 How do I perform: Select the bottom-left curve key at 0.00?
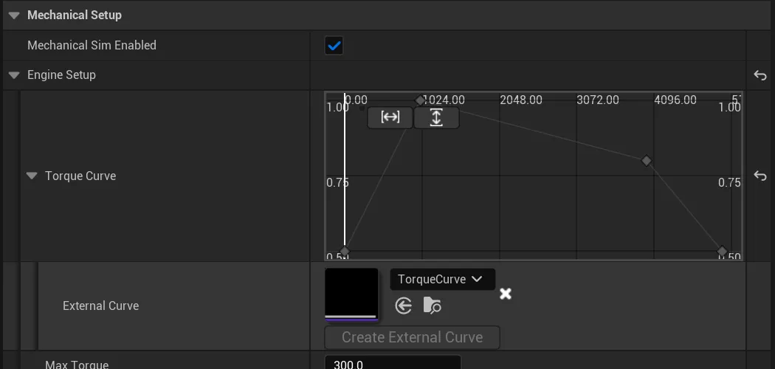(x=345, y=252)
